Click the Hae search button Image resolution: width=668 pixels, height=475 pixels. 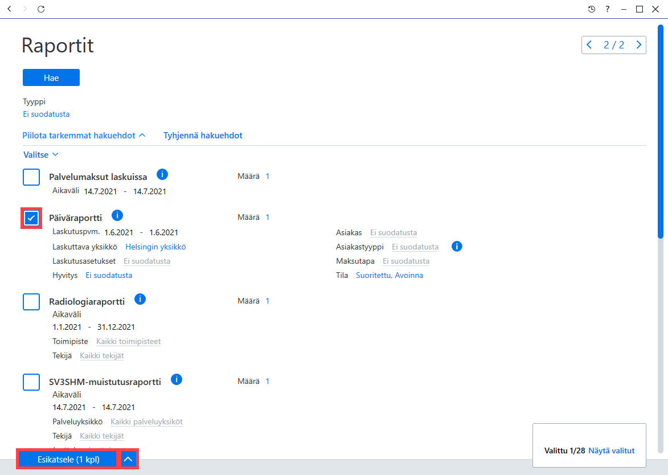pos(51,77)
